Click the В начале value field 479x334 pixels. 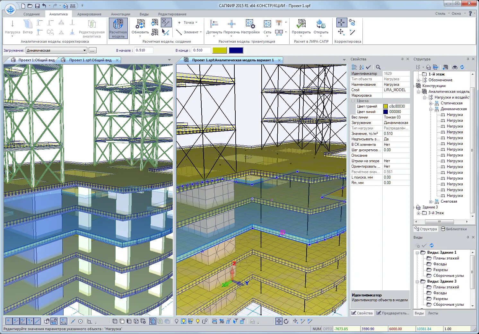pos(144,50)
